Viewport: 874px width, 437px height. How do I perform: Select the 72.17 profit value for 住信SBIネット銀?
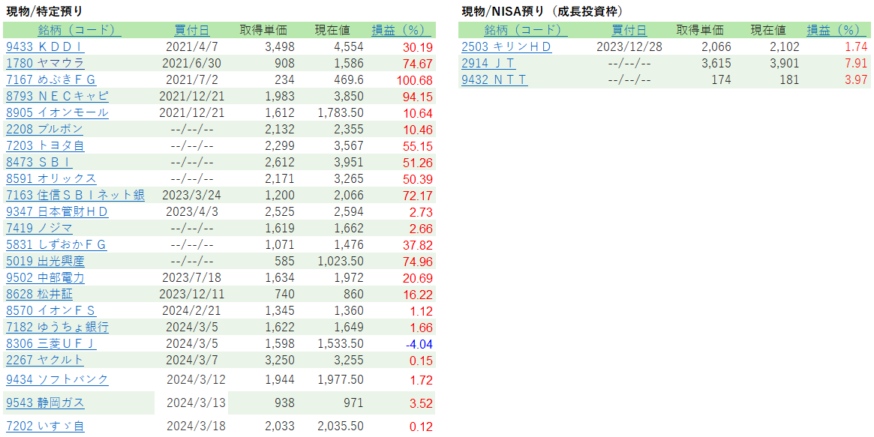click(417, 196)
